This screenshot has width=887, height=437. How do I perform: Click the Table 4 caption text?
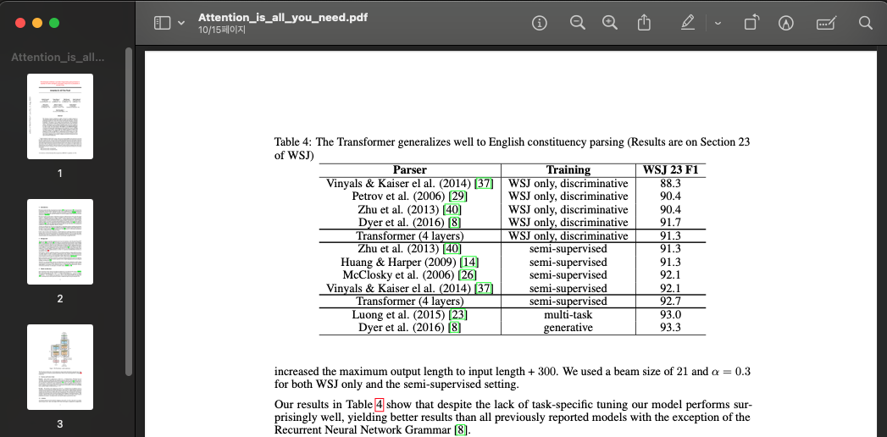click(512, 148)
